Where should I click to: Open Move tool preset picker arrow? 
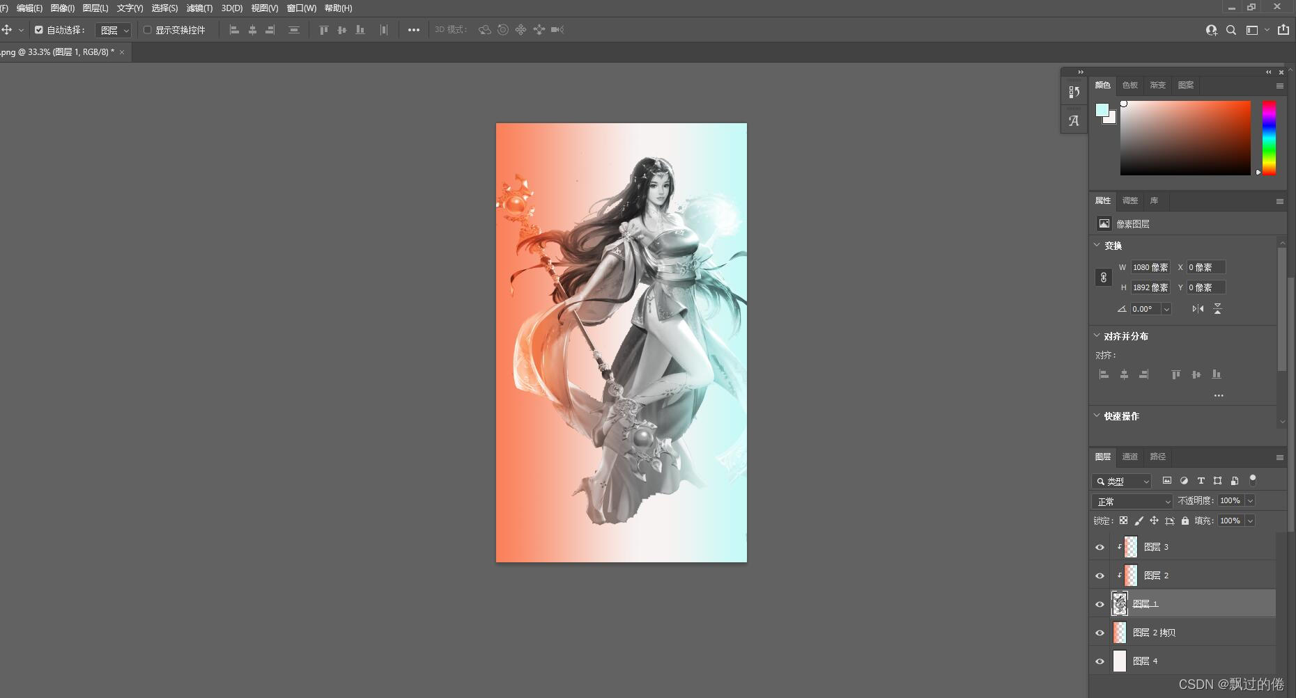[x=21, y=30]
